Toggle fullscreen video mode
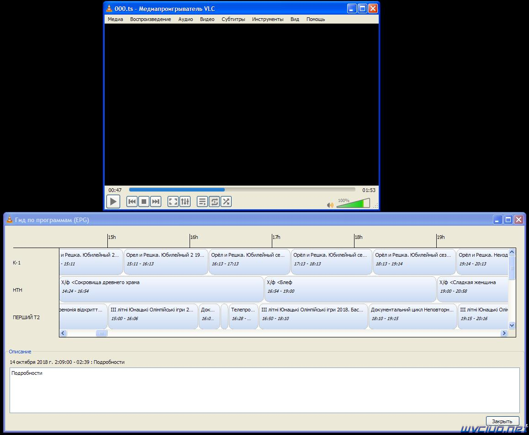 (x=173, y=202)
